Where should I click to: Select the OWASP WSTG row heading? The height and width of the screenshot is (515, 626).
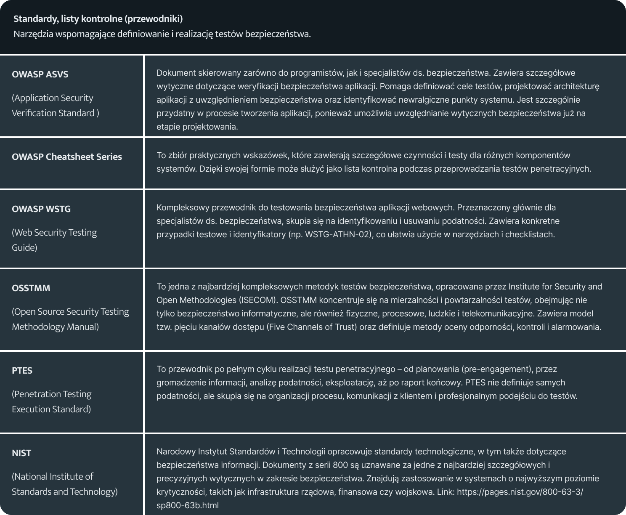(x=41, y=209)
